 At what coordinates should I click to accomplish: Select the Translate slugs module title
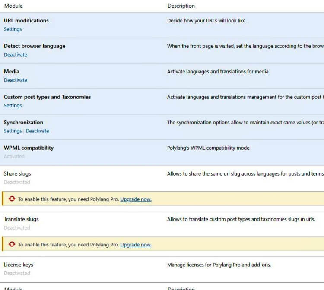(x=21, y=219)
